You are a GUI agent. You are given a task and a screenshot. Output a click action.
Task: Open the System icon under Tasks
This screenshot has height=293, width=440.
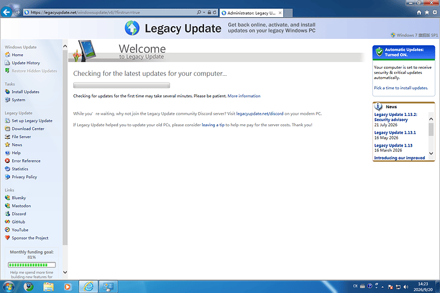coord(8,100)
